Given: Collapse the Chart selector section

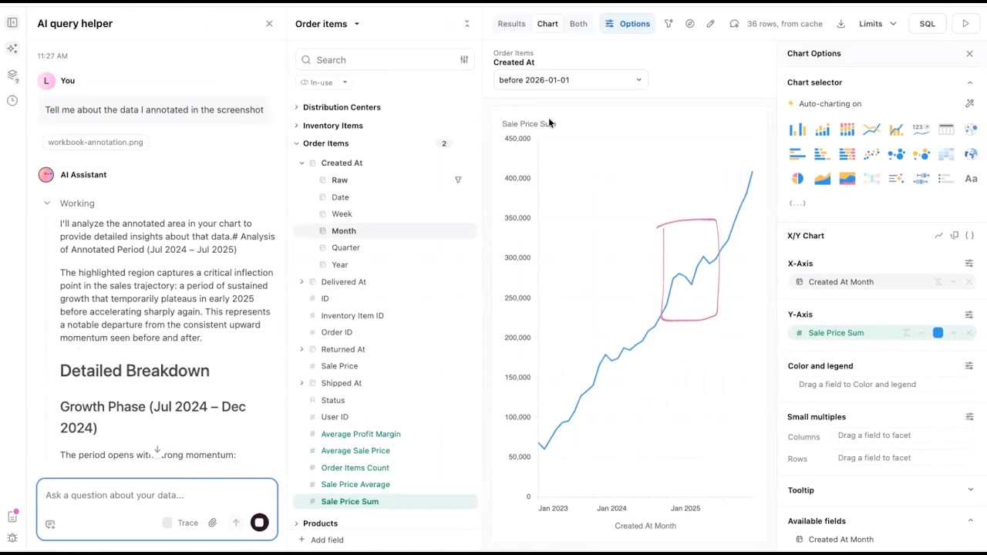Looking at the screenshot, I should tap(969, 82).
